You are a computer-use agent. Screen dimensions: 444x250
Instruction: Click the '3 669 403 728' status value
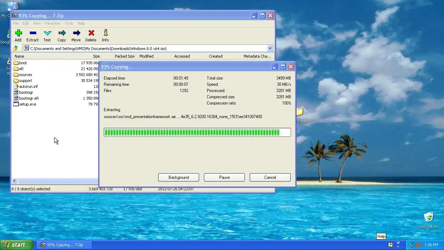pos(101,189)
